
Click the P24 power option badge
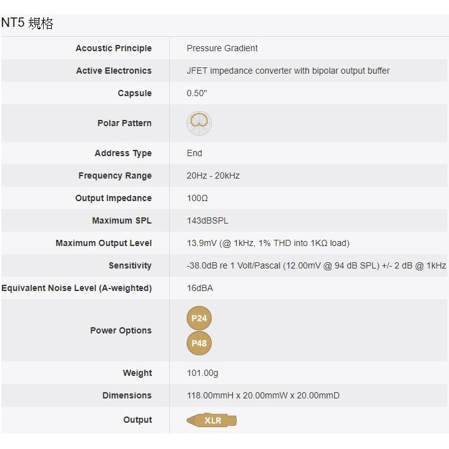click(199, 318)
